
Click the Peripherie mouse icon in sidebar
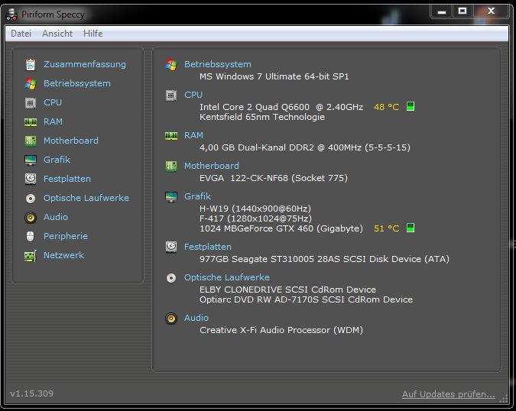31,236
